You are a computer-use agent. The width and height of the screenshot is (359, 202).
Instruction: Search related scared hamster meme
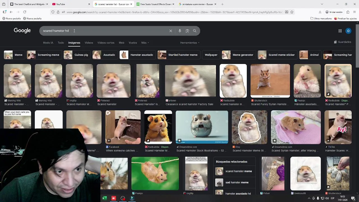click(235, 171)
